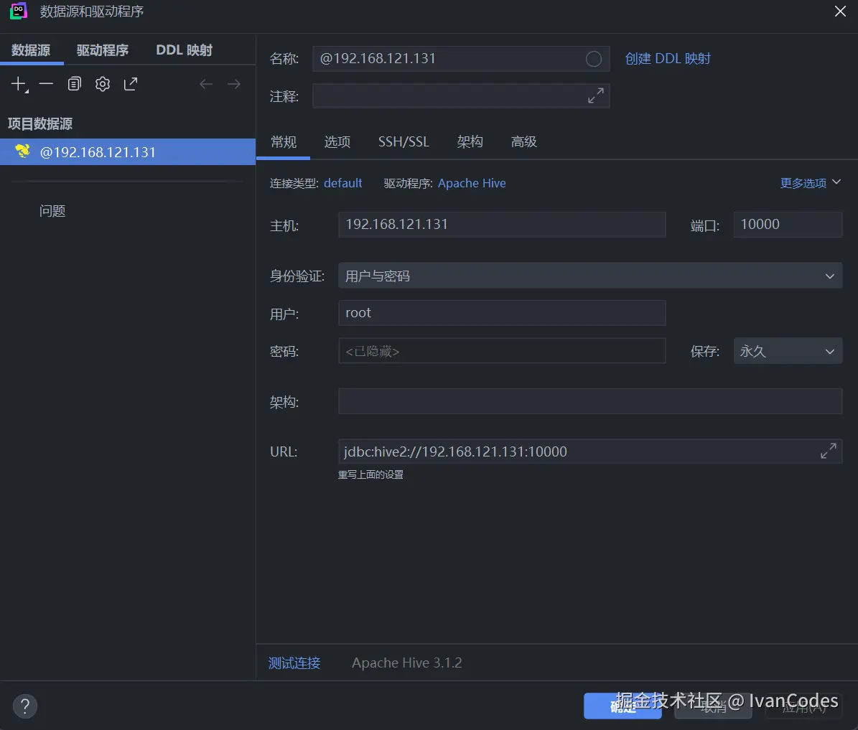
Task: Open the SSH/SSL settings tab
Action: (404, 142)
